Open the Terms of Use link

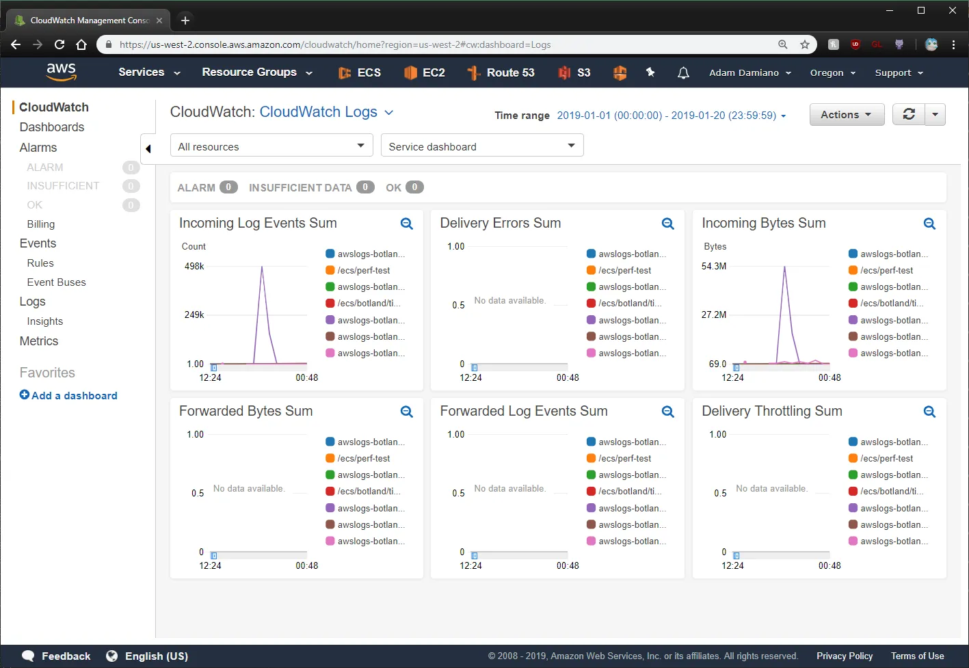coord(917,656)
